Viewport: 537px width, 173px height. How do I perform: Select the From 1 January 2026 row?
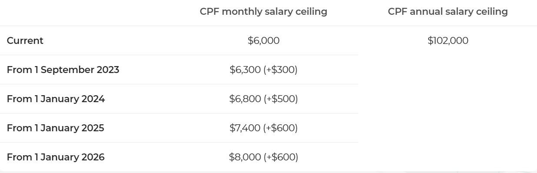point(179,157)
